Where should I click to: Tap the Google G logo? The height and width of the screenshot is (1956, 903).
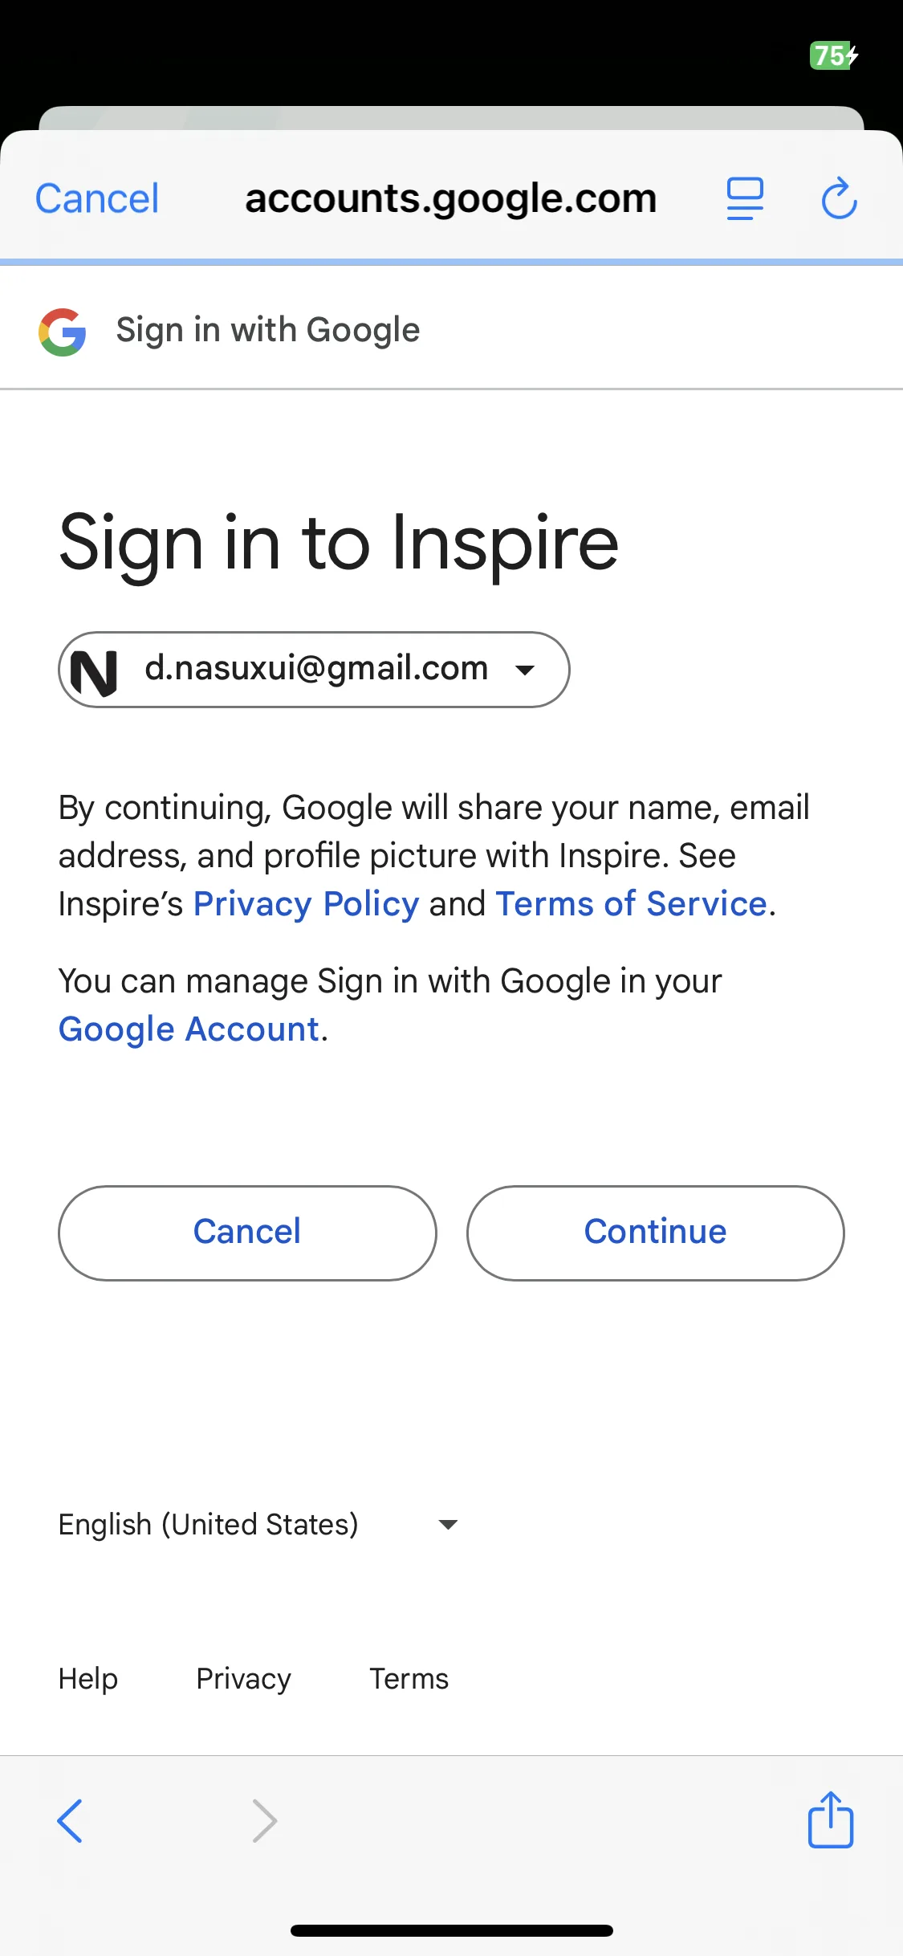pyautogui.click(x=63, y=332)
